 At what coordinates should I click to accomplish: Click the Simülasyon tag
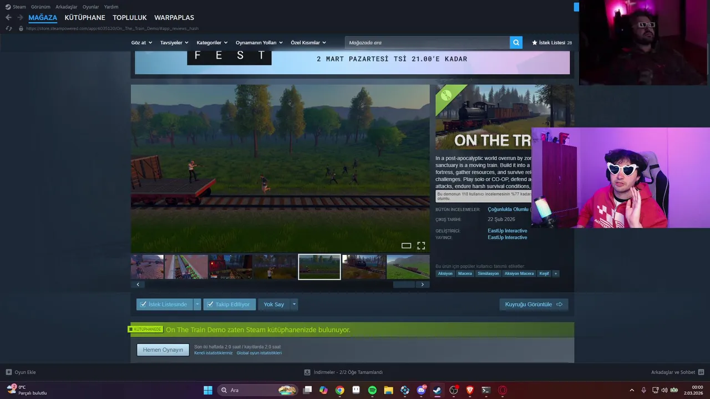(x=488, y=274)
